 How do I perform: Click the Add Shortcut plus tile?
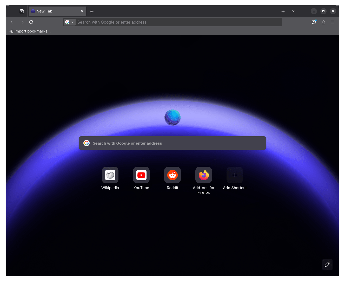235,175
